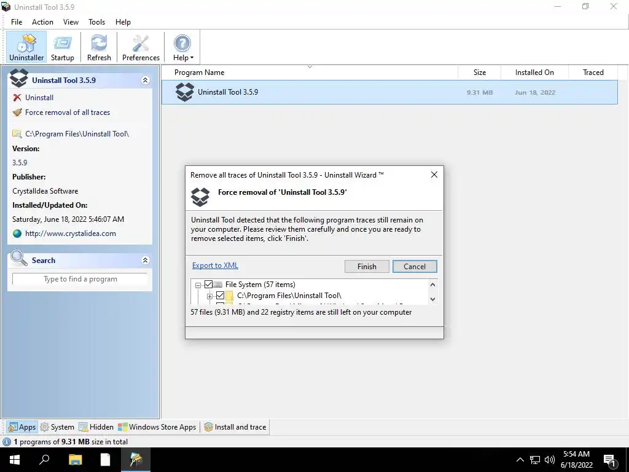Open the File menu
This screenshot has width=629, height=472.
(x=17, y=22)
